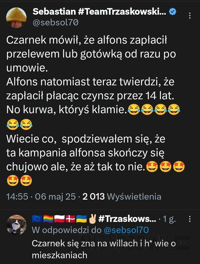Viewport: 200px width, 264px height.
Task: Open Sebastian's yellow-hat profile picture
Action: coord(16,17)
